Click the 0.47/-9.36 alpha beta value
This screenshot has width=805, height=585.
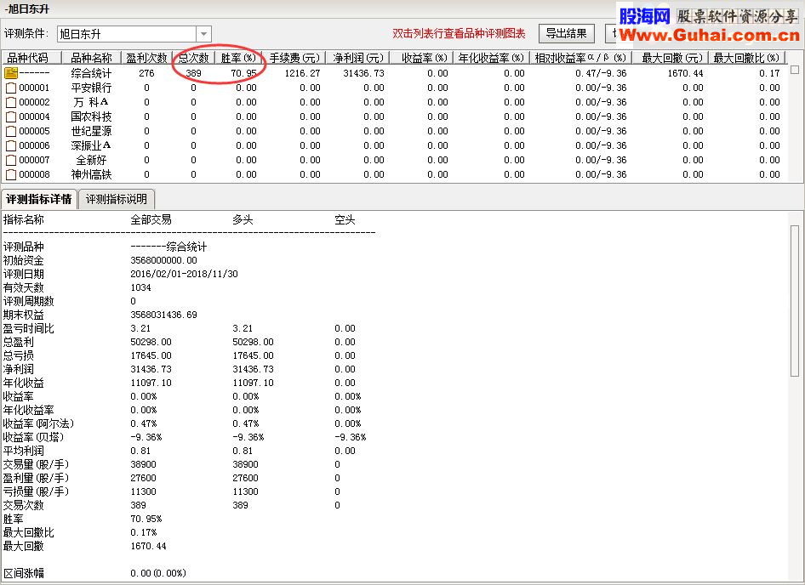coord(601,73)
